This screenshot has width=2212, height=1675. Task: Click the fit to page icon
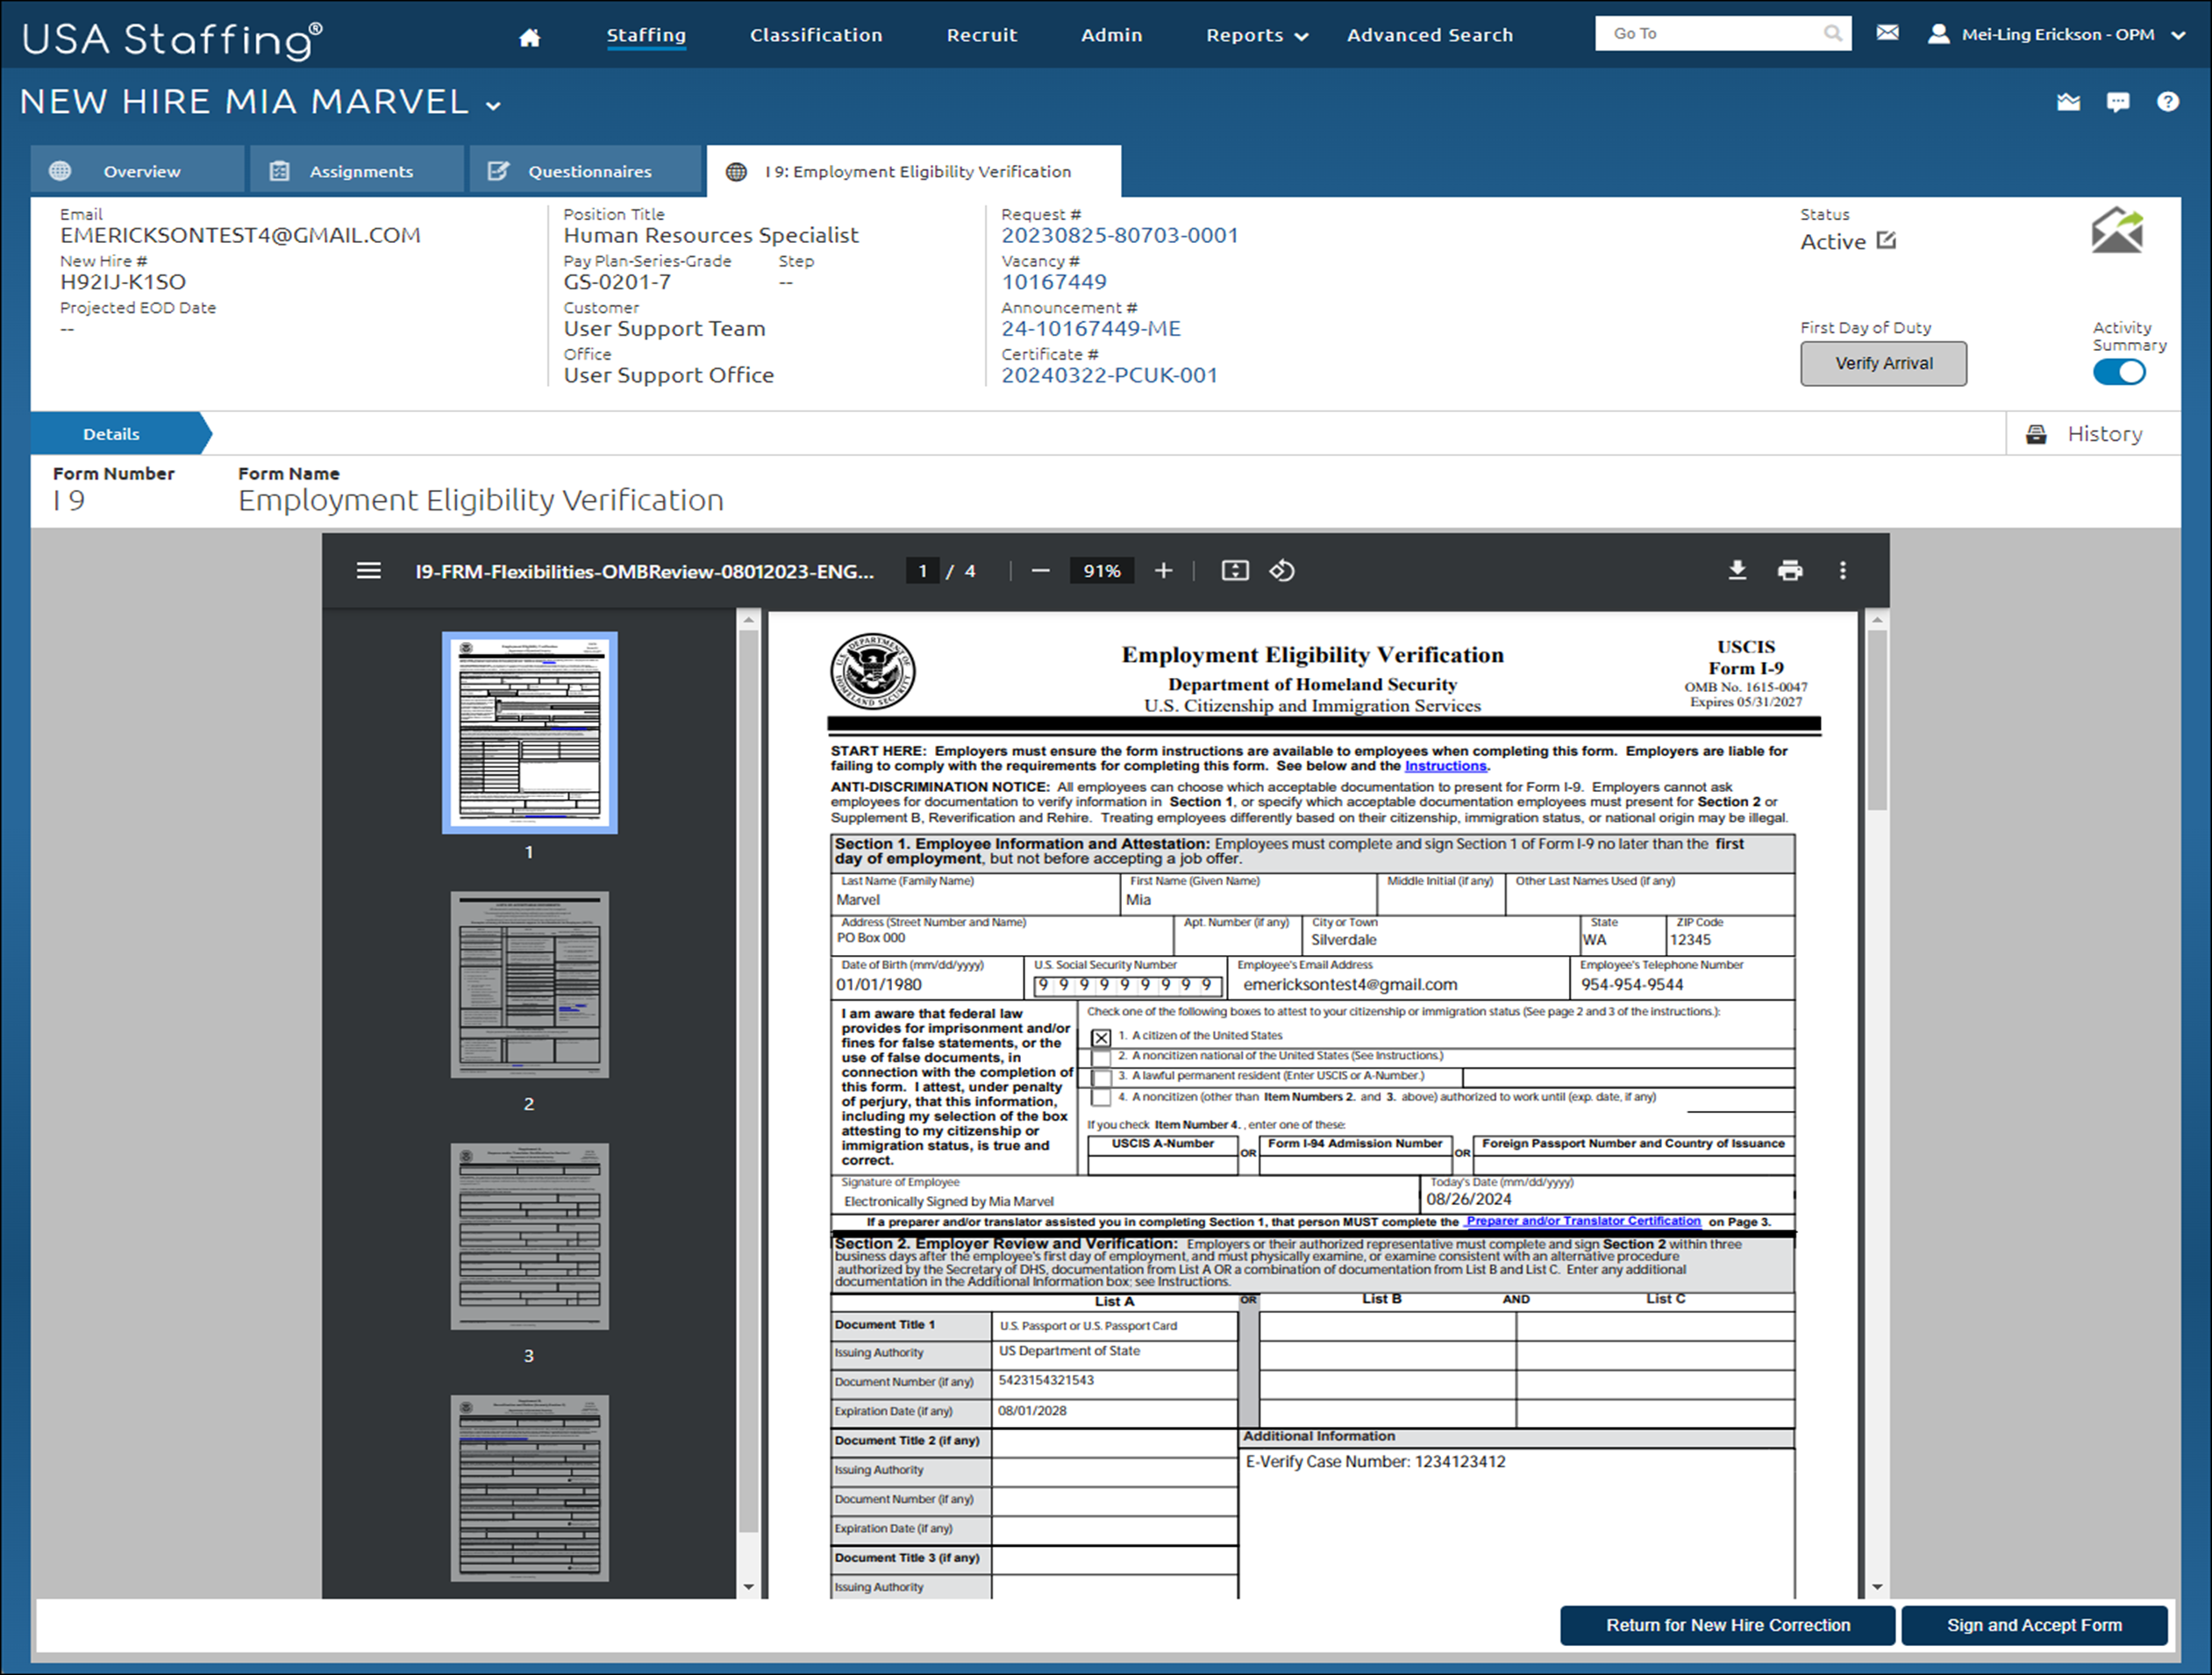1235,571
